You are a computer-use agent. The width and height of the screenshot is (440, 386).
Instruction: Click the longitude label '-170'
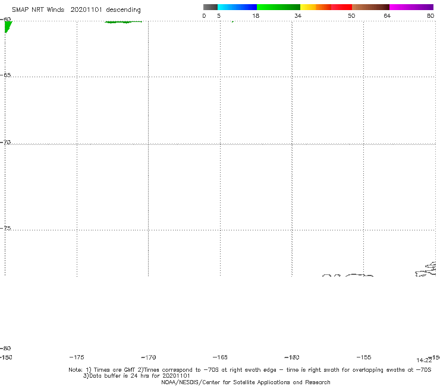149,357
